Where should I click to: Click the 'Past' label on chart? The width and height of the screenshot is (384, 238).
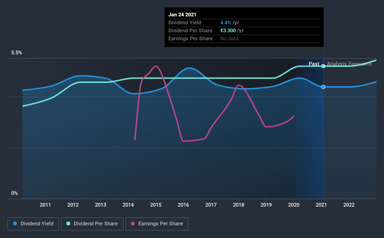(314, 64)
